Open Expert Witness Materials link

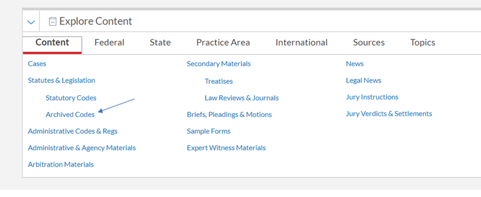pyautogui.click(x=226, y=148)
